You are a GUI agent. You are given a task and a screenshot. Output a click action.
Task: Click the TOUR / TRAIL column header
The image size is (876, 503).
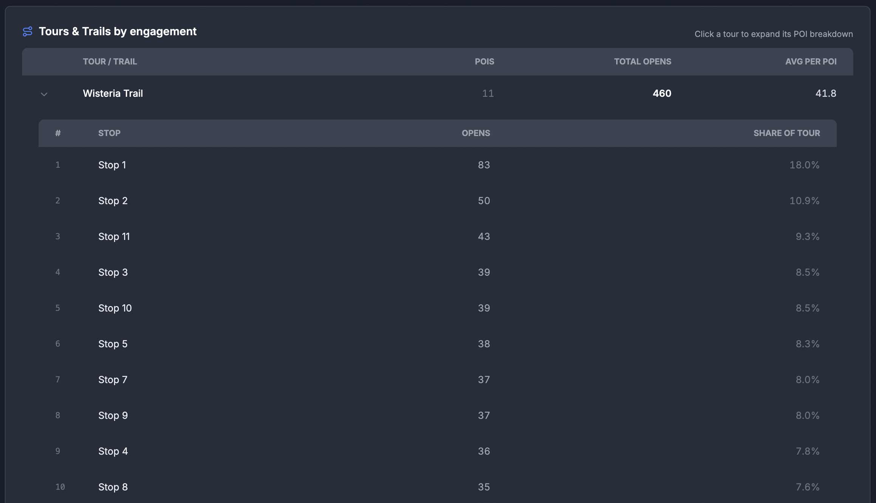pos(110,62)
